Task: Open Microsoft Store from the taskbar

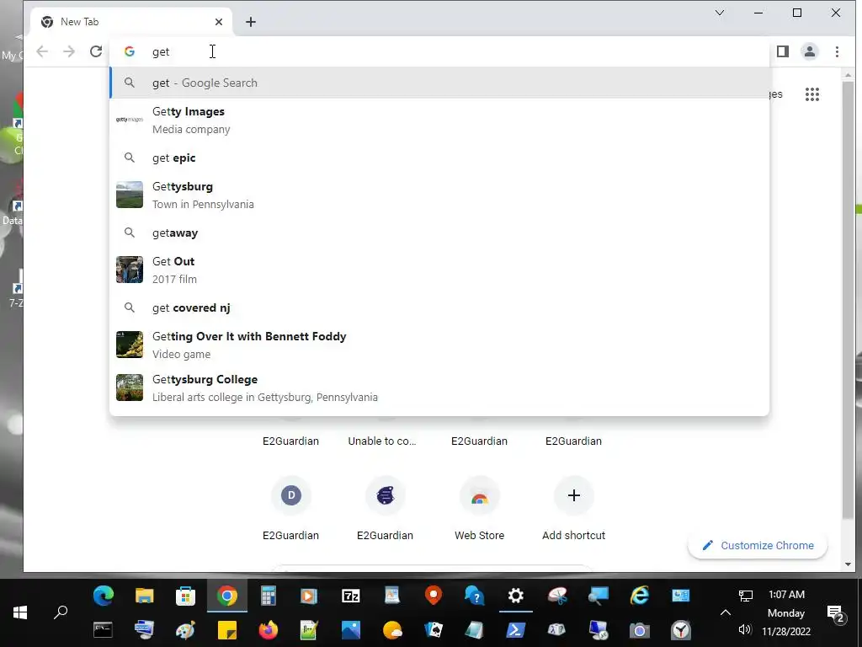Action: pyautogui.click(x=186, y=596)
